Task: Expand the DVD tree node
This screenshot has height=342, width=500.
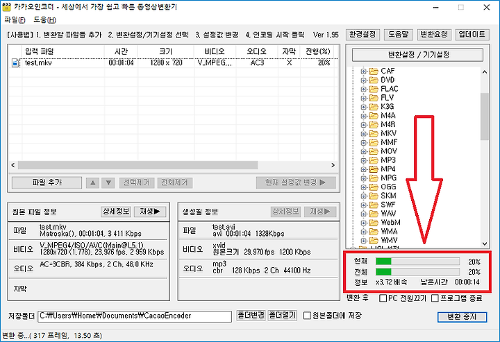Action: (x=363, y=80)
